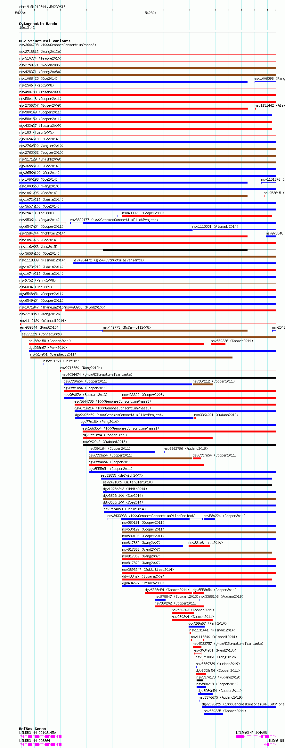Select the brown bar for esv2758771 (Redon2006)
Viewport: 285px width, 748px height.
tap(147, 68)
